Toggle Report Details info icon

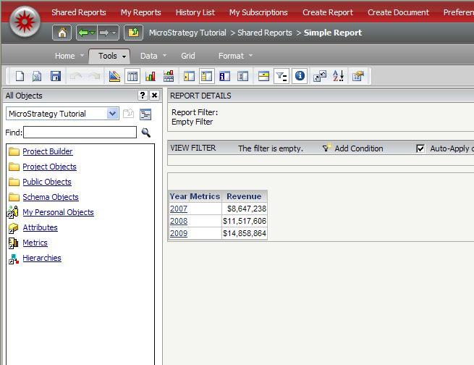tap(300, 75)
